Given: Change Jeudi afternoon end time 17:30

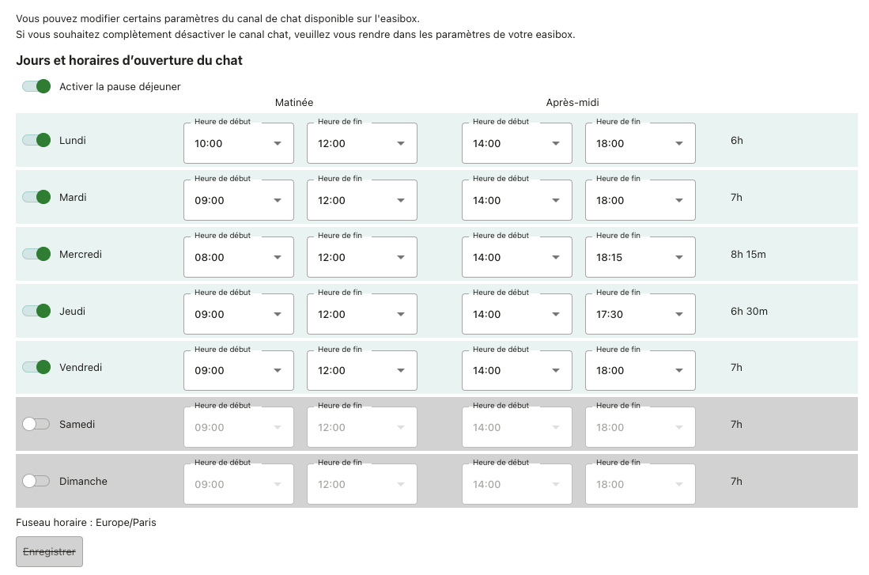Looking at the screenshot, I should click(x=640, y=314).
